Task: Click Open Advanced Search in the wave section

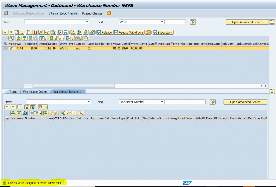Action: (x=247, y=22)
